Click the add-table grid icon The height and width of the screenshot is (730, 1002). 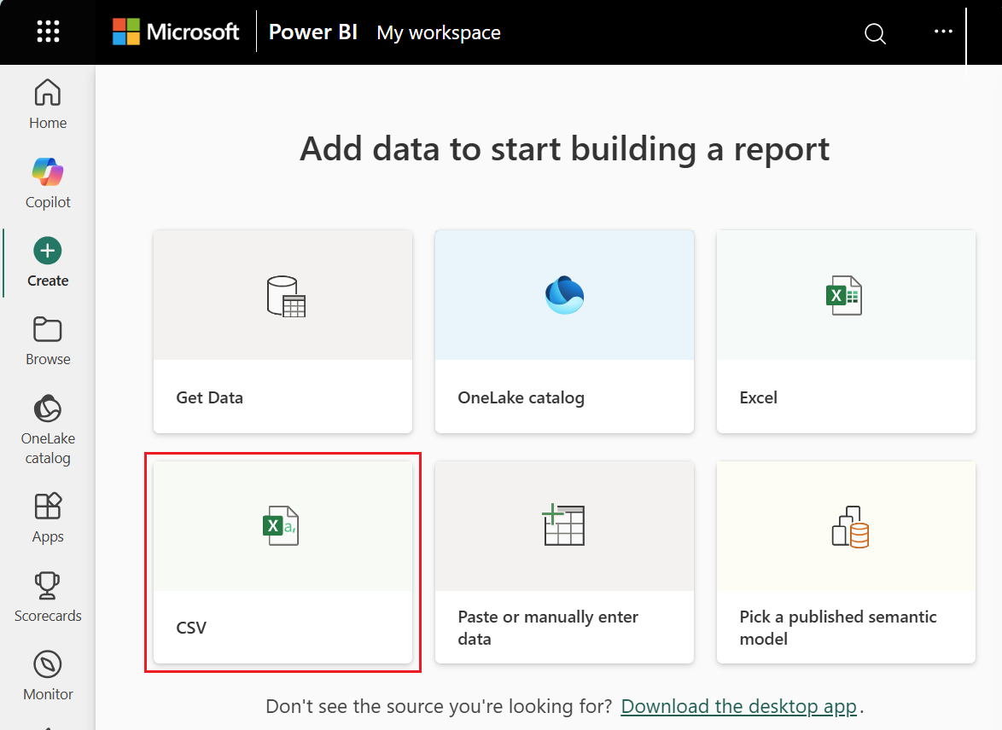[x=563, y=525]
